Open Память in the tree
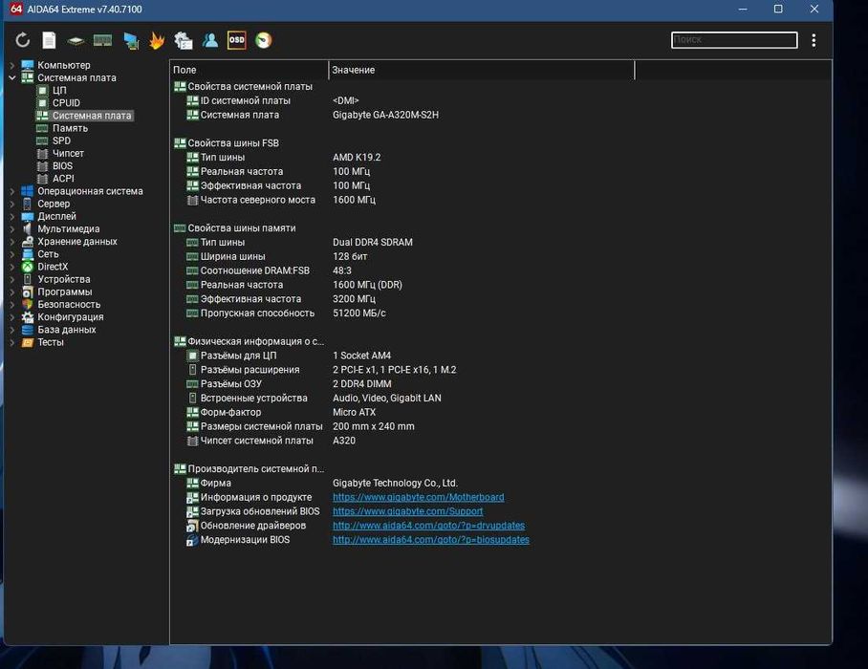Screen dimensions: 868x669 [x=70, y=128]
